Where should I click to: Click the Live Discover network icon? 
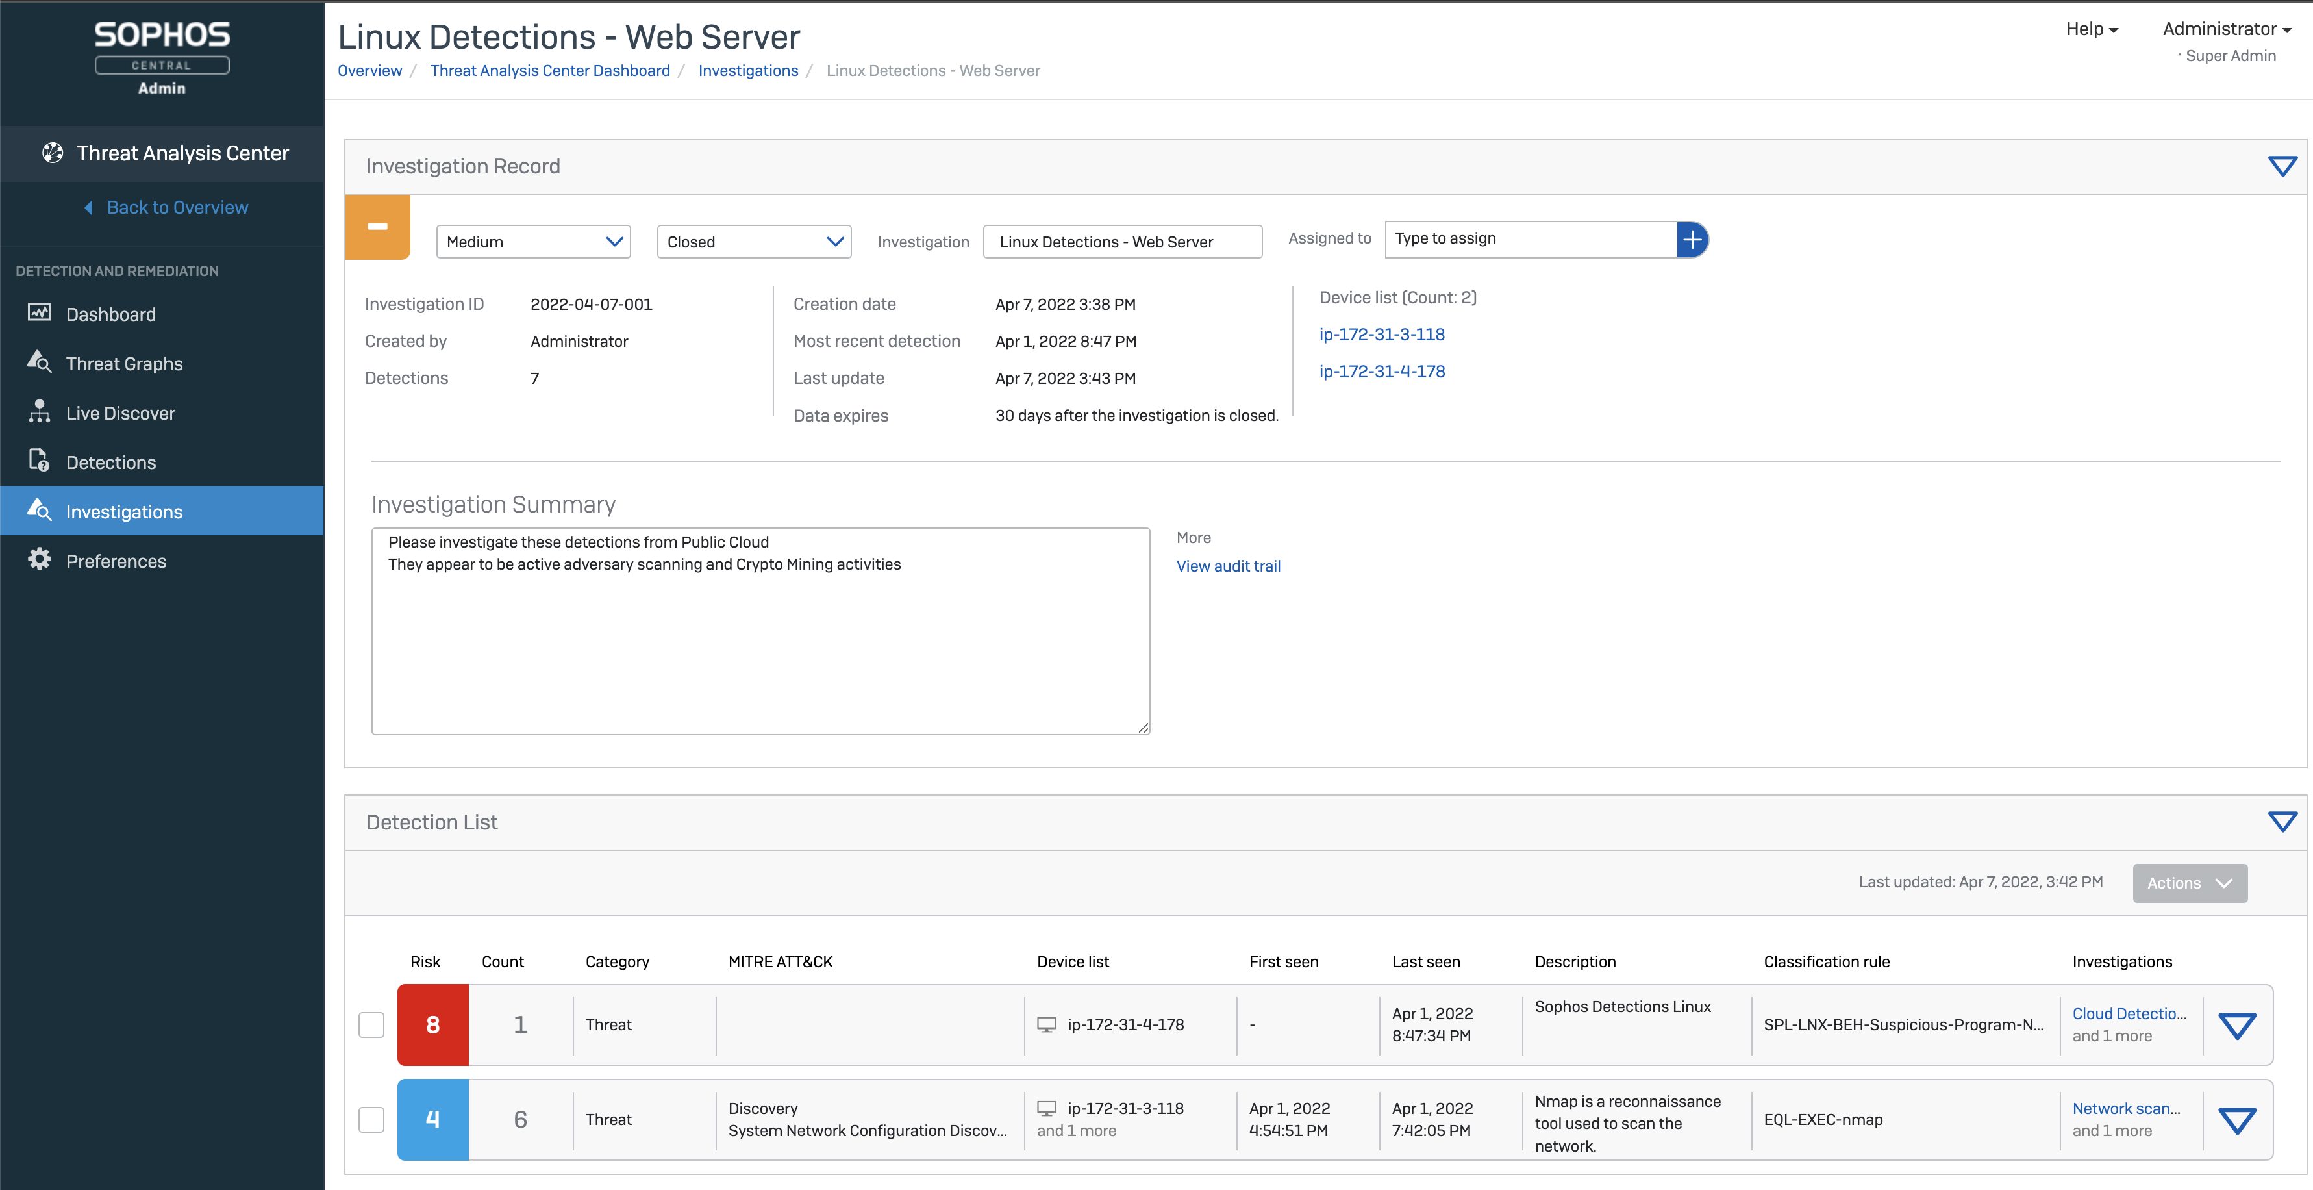tap(38, 411)
